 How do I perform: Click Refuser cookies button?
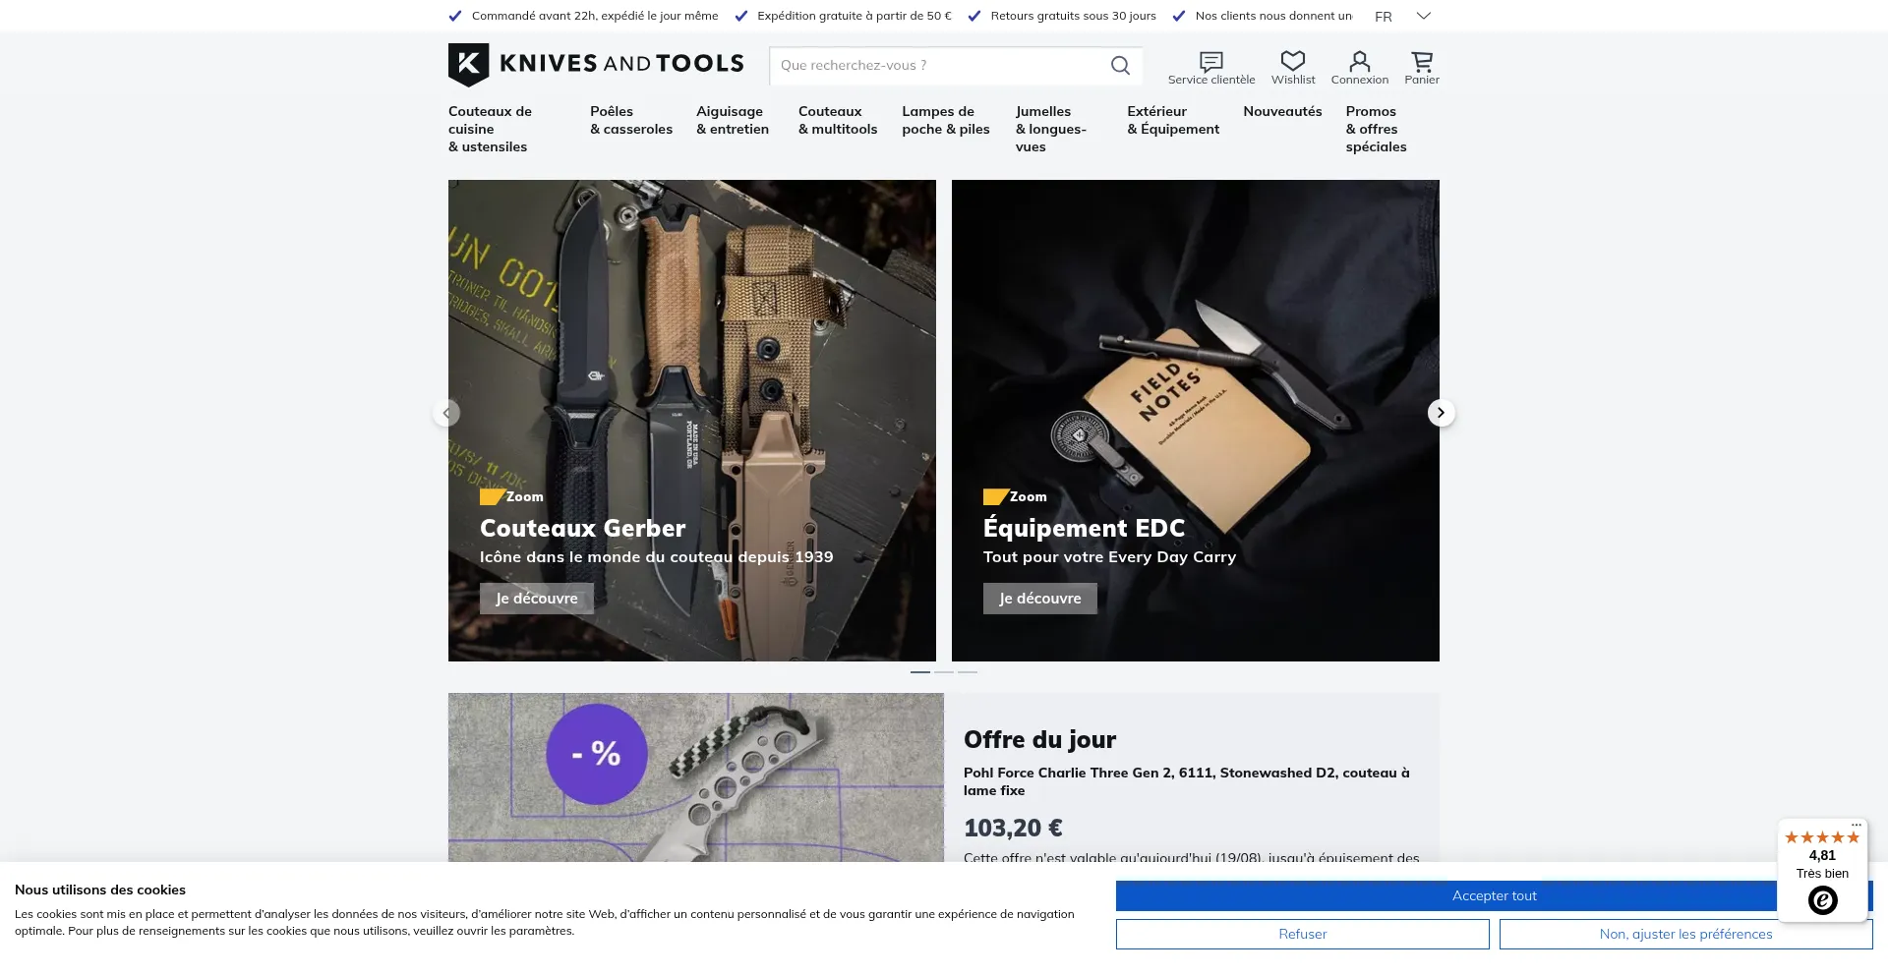1303,935
